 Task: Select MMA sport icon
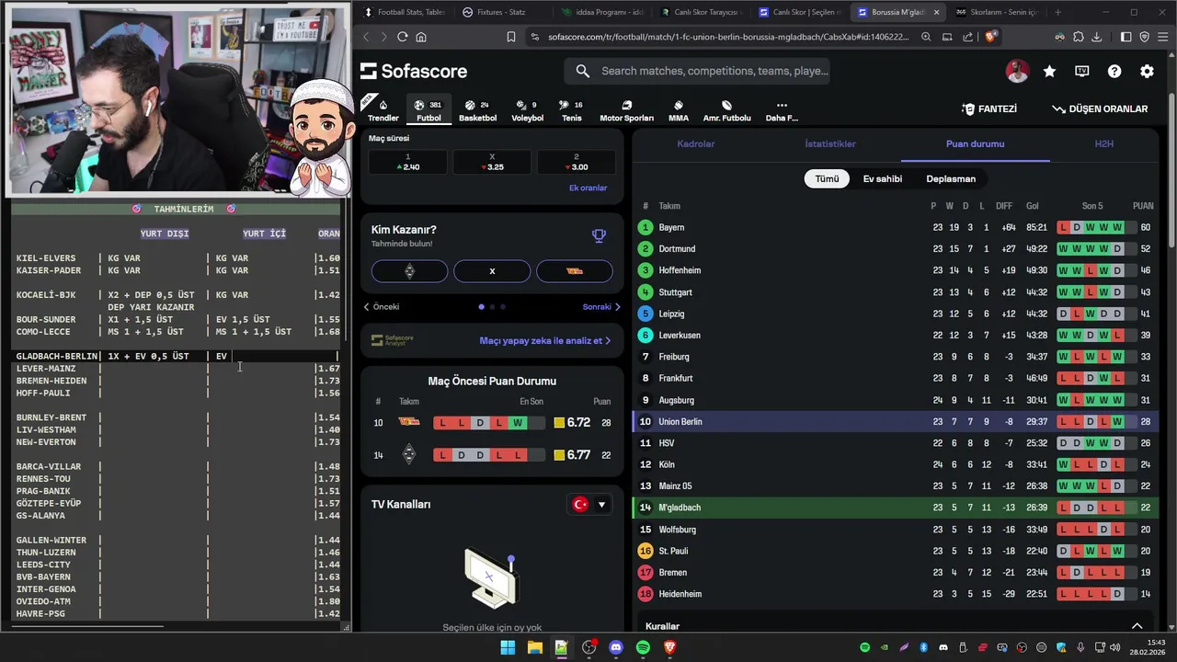coord(679,110)
